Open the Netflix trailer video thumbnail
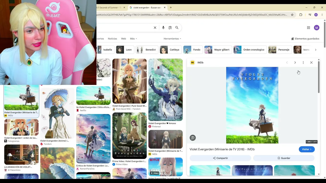The height and width of the screenshot is (183, 326). [166, 167]
